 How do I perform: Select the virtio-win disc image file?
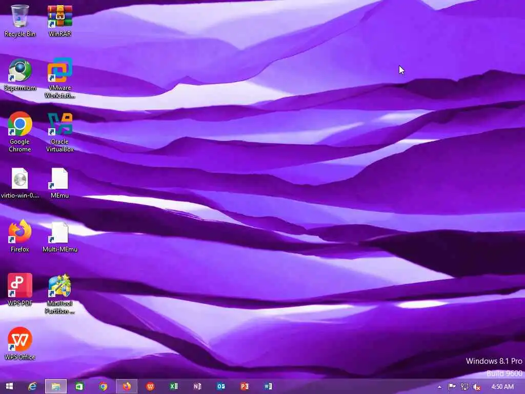coord(20,183)
